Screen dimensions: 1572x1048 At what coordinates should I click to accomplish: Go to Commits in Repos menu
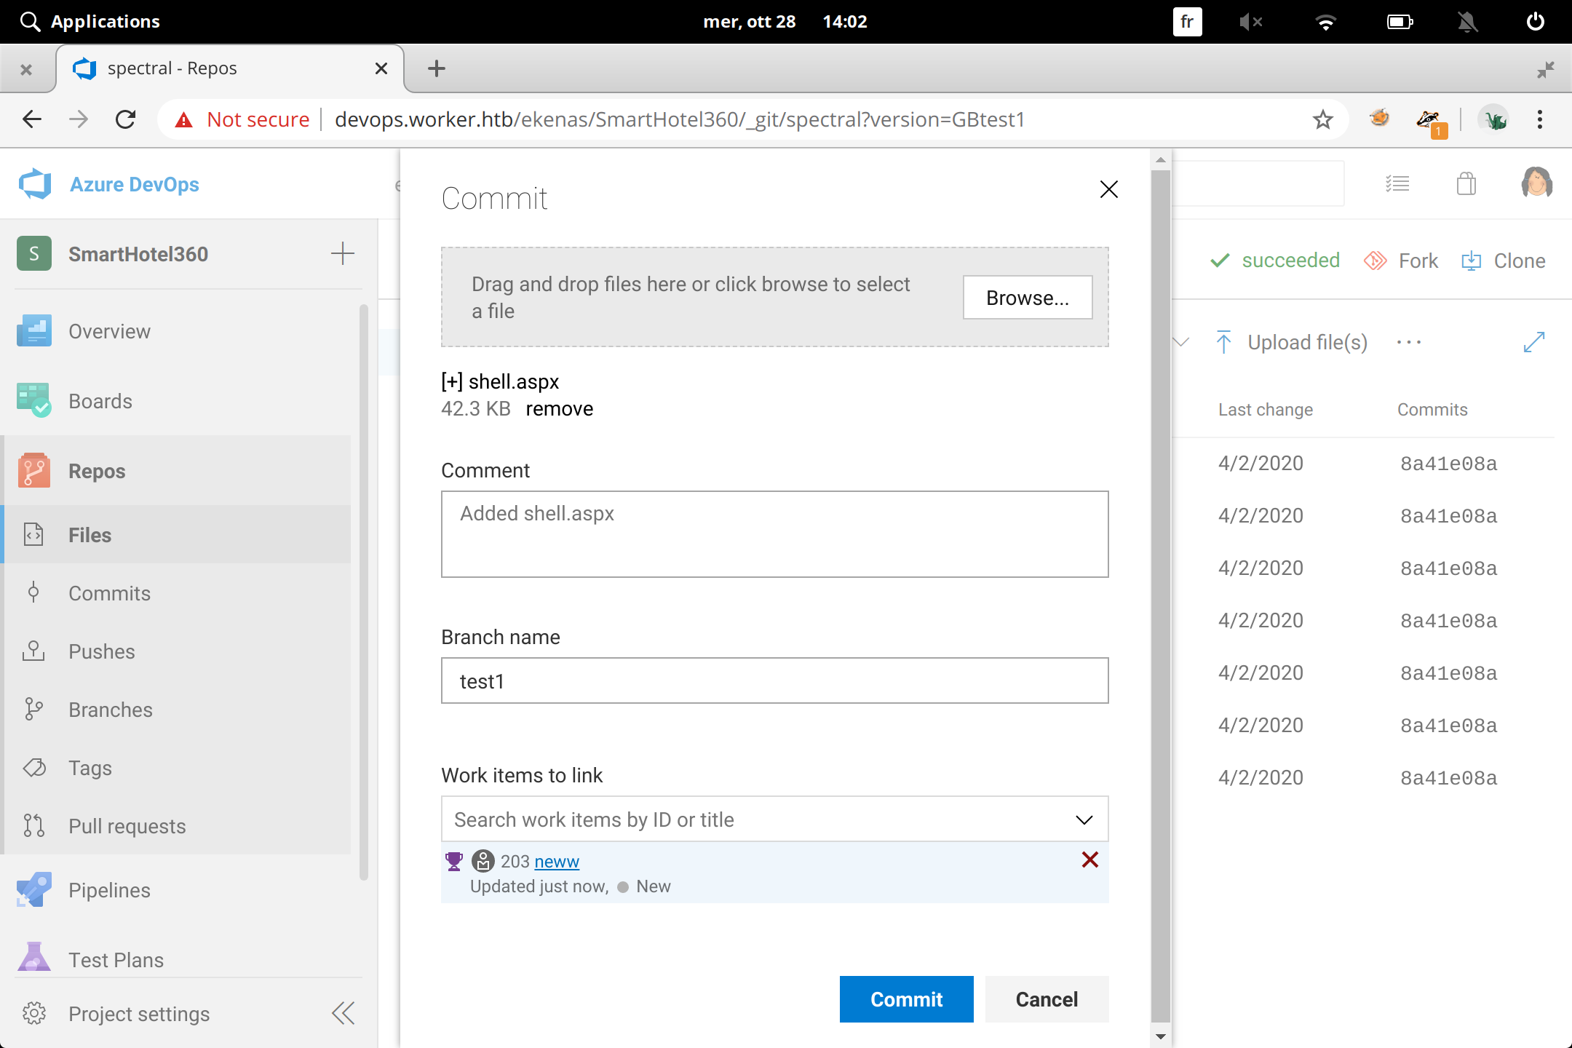pos(109,593)
